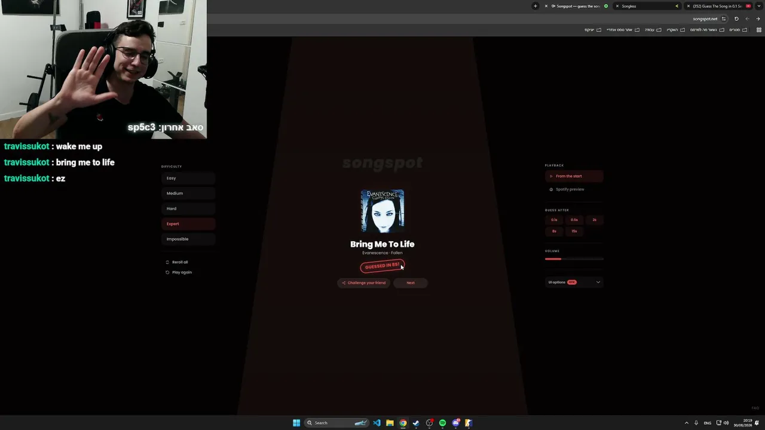Switch to the Songspot tab
Screen dimensions: 765x430
click(577, 6)
